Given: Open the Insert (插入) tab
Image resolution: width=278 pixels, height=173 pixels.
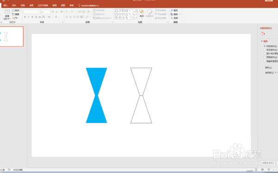Looking at the screenshot, I should [6, 6].
